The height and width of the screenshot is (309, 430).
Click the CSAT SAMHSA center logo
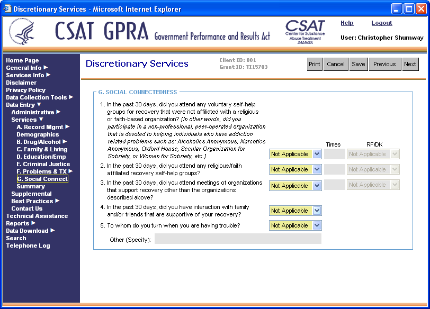coord(305,32)
